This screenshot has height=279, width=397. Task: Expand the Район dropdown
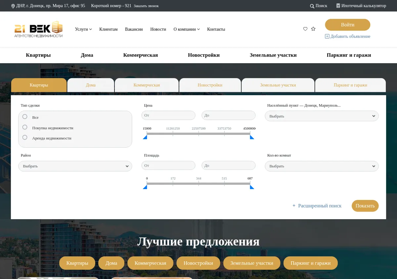click(75, 166)
